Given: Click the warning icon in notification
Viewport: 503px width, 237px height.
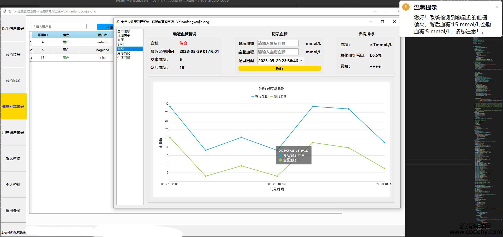Looking at the screenshot, I should pyautogui.click(x=406, y=7).
